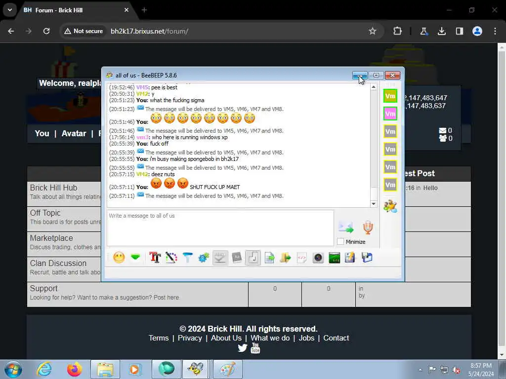Image resolution: width=506 pixels, height=379 pixels.
Task: Toggle the spell checking toolbar button
Action: (220, 258)
